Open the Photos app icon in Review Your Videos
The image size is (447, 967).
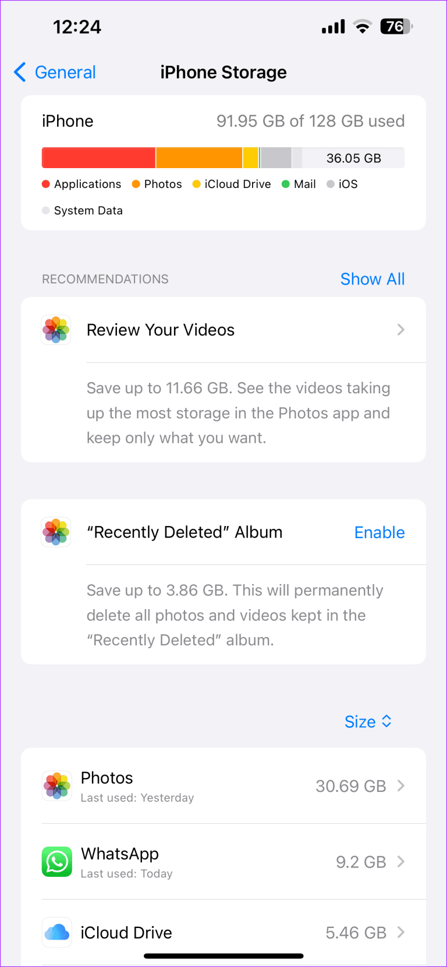[56, 330]
